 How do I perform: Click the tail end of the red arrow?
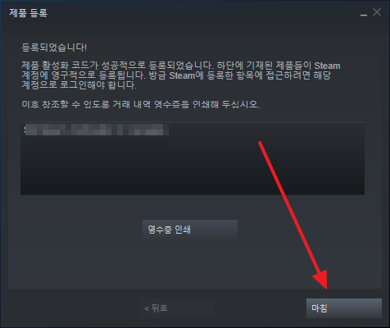click(260, 143)
